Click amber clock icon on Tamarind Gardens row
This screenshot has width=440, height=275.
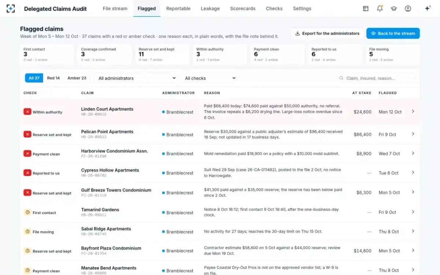tap(27, 212)
